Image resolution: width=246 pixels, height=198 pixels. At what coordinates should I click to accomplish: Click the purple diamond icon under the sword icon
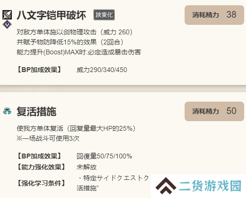click(7, 25)
